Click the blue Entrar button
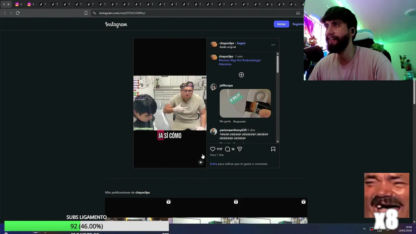The width and height of the screenshot is (416, 234). [281, 24]
